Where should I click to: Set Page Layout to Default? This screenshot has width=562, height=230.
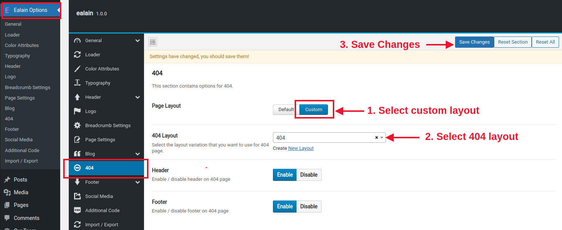pos(286,110)
